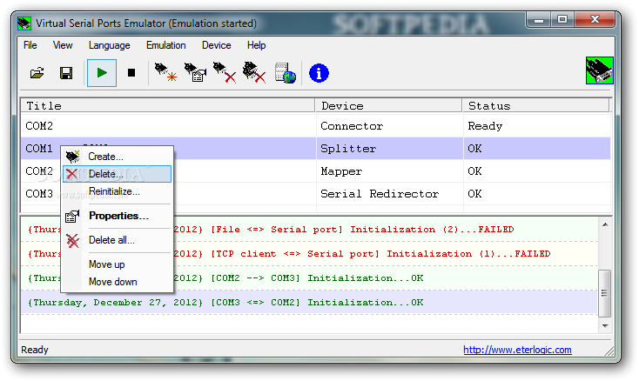Select COM2 --> COM3 Initialization log line
This screenshot has width=639, height=381.
[310, 278]
